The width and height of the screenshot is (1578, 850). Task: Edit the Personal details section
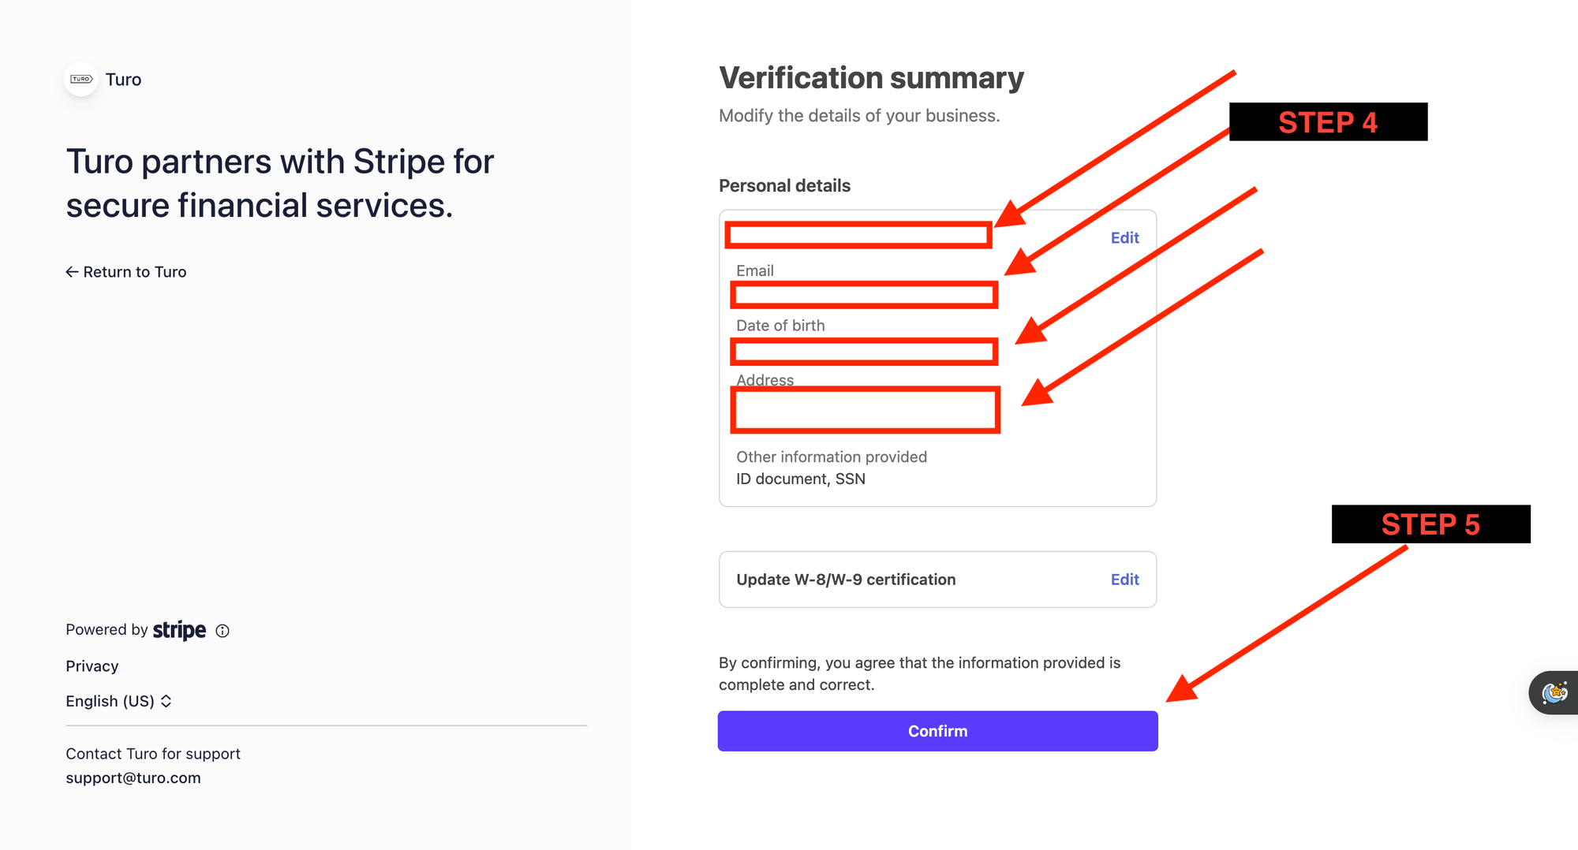pos(1124,238)
